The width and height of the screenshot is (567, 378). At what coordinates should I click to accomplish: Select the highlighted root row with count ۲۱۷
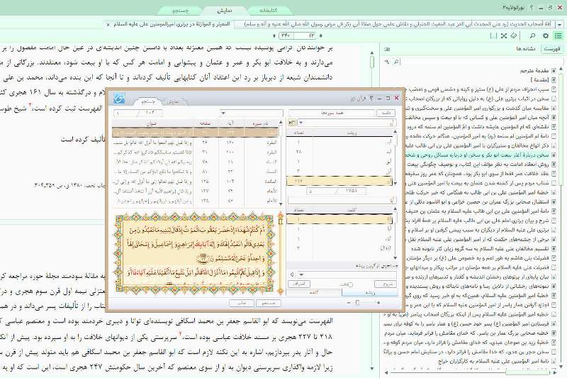tap(340, 181)
